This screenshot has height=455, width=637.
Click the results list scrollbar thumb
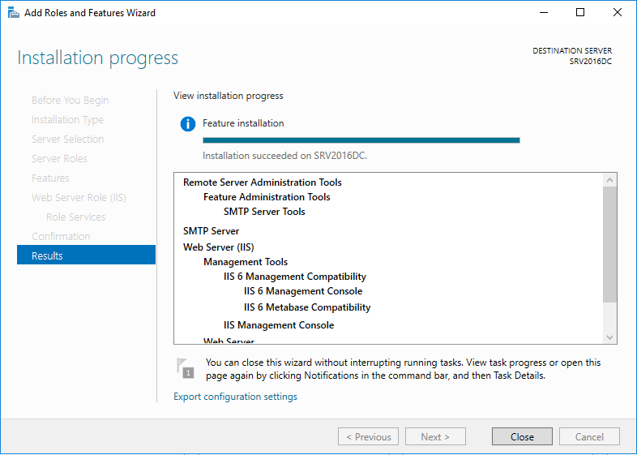pyautogui.click(x=610, y=245)
